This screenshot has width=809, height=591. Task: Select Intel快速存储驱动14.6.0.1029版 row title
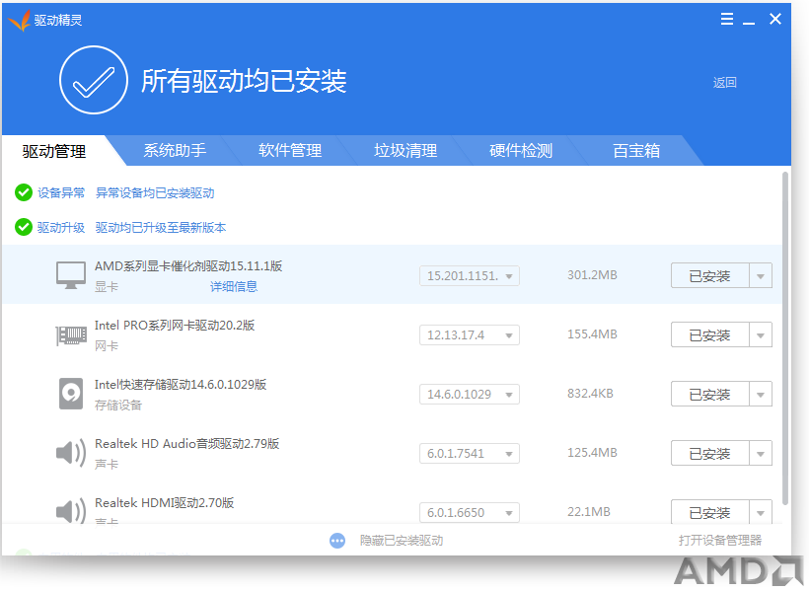[181, 385]
